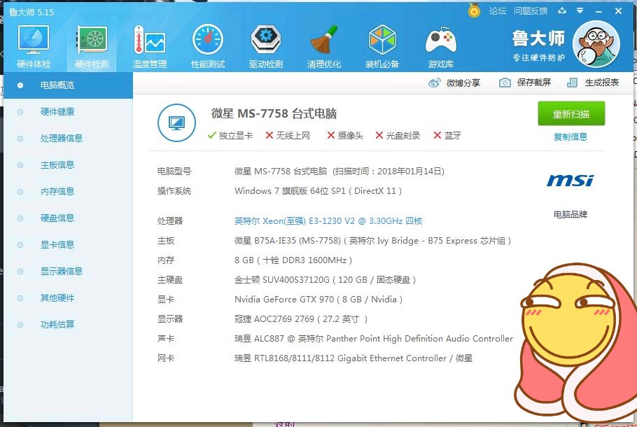Click the 鲁大师 mascot avatar
This screenshot has height=427, width=637.
[x=596, y=44]
